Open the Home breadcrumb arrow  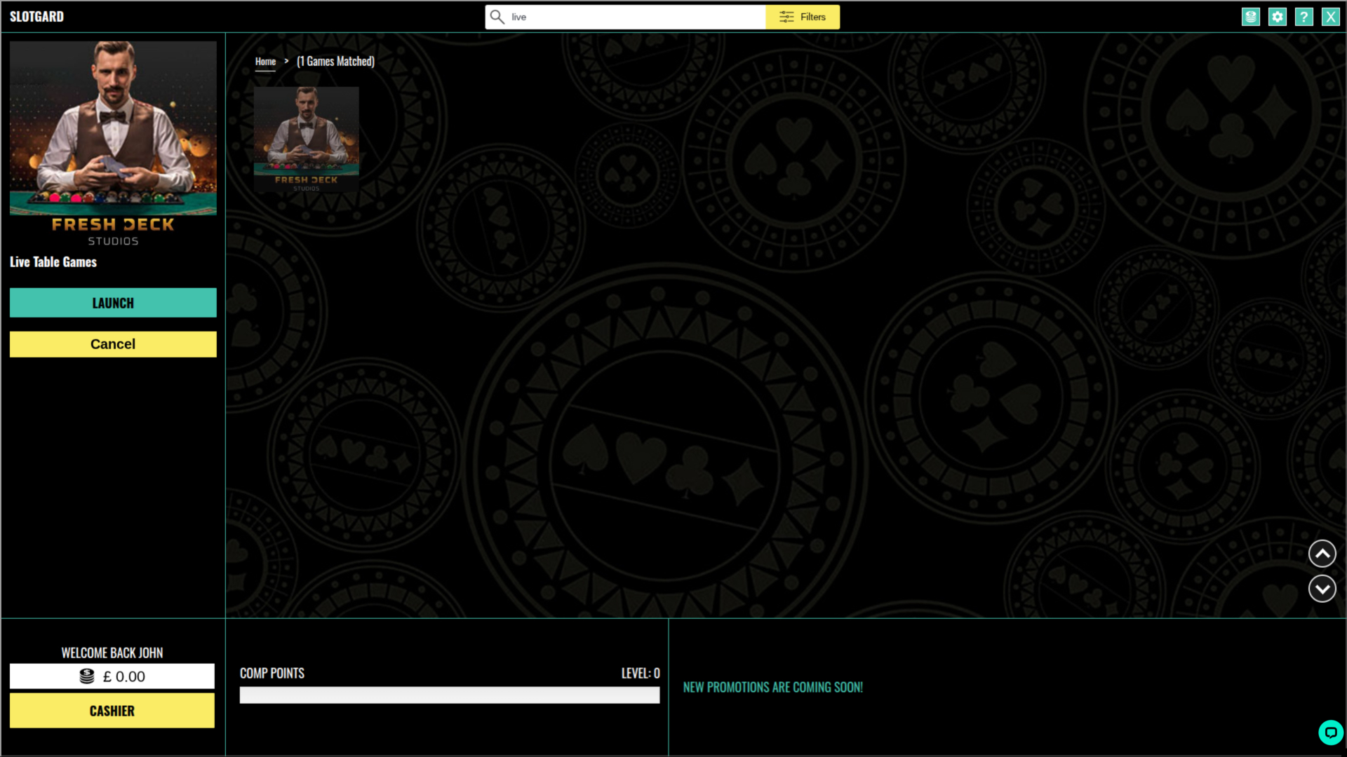point(286,62)
